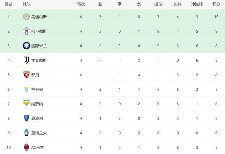Screen dimensions: 225x154
Task: Open the 国际米兰 team link
Action: point(39,46)
